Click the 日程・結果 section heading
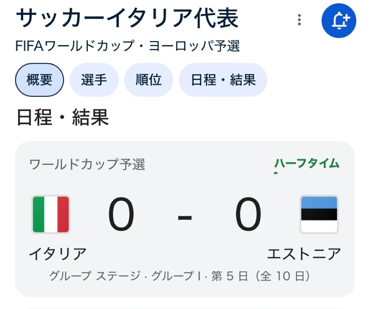370x309 pixels. [63, 117]
